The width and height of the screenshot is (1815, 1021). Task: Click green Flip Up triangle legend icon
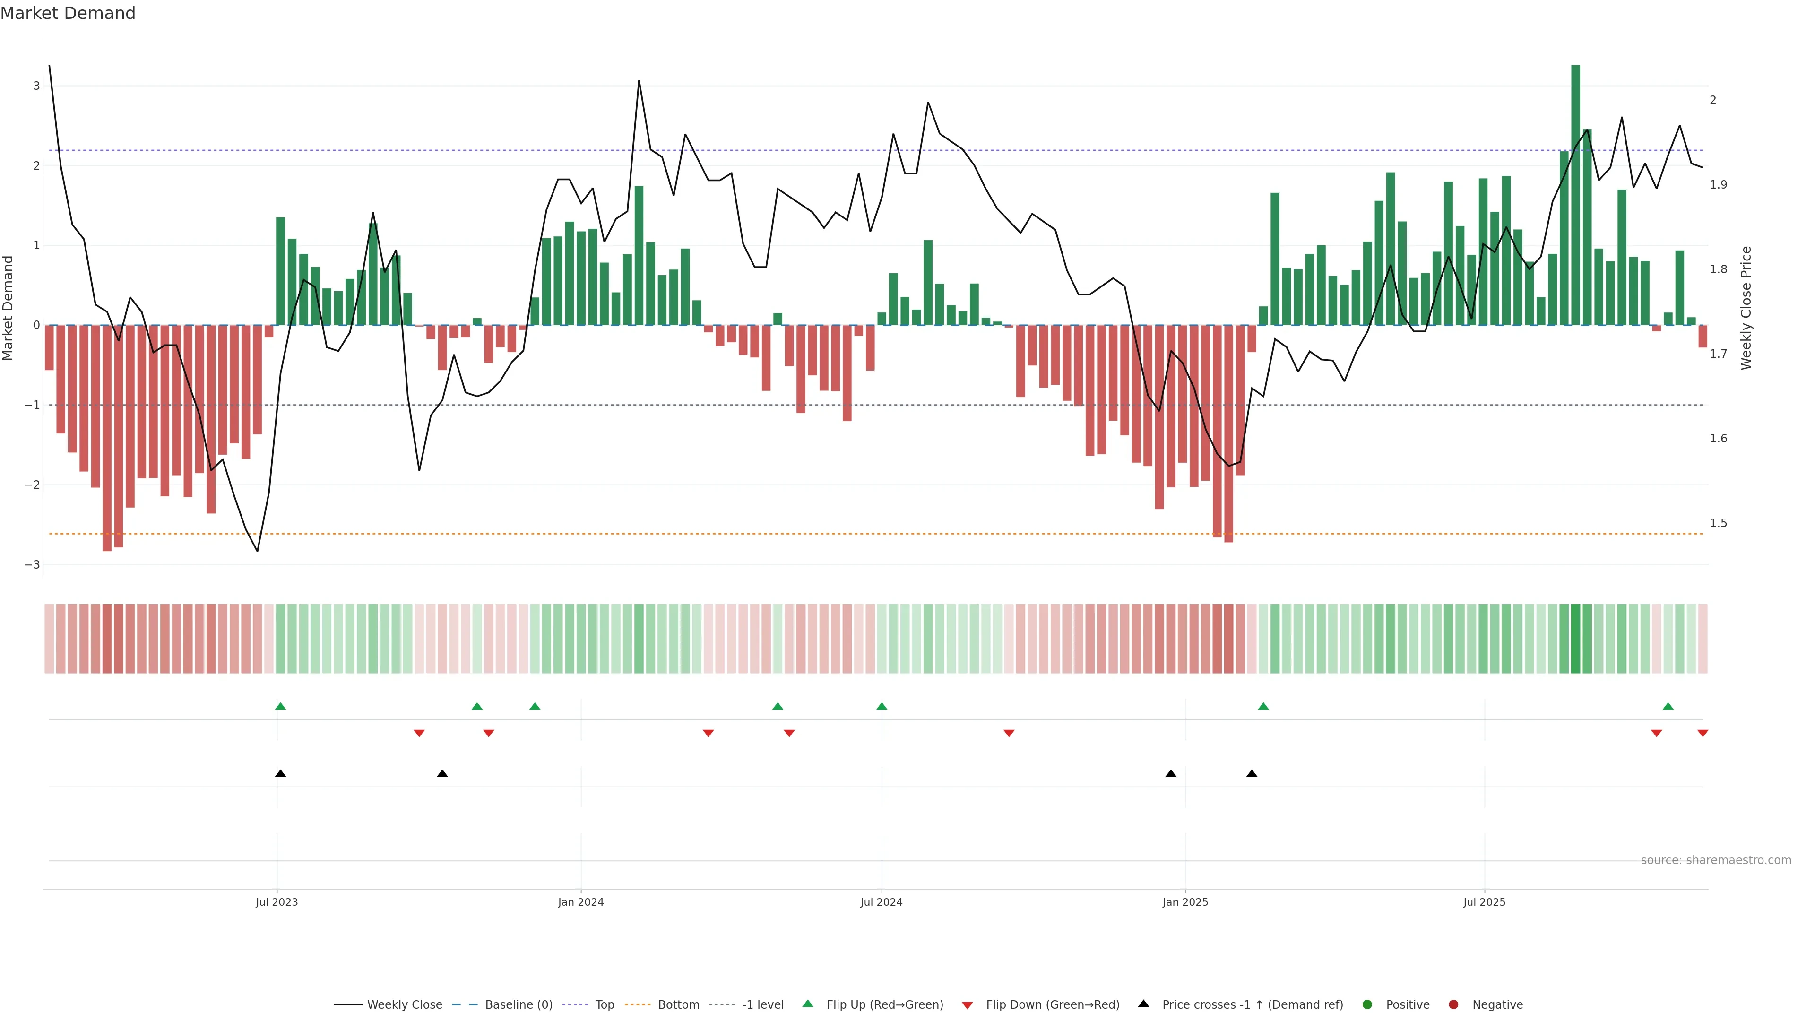807,1004
